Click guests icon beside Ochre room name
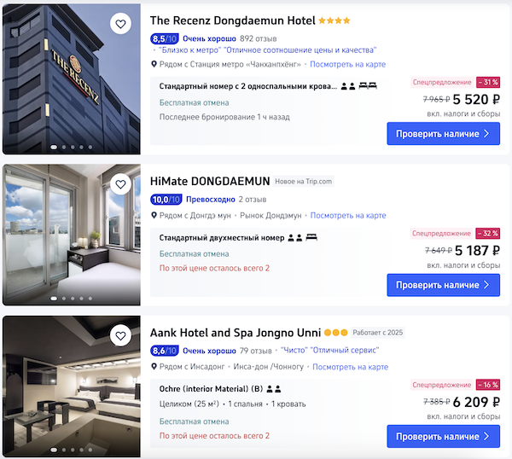The image size is (512, 459). (274, 389)
